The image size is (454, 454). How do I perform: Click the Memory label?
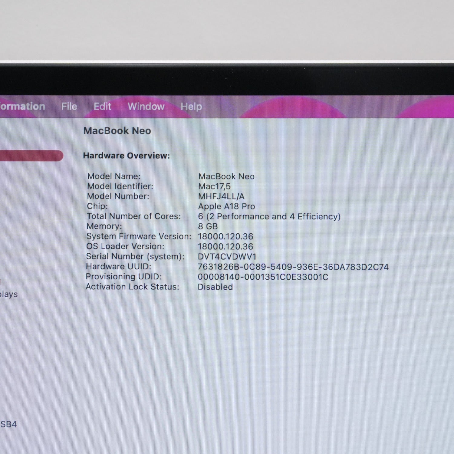104,226
